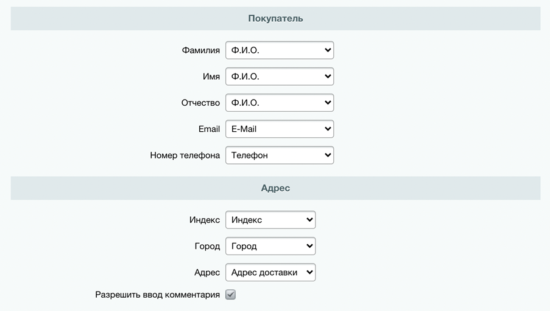Viewport: 550px width, 311px height.
Task: Click the Отчество field label
Action: (200, 103)
